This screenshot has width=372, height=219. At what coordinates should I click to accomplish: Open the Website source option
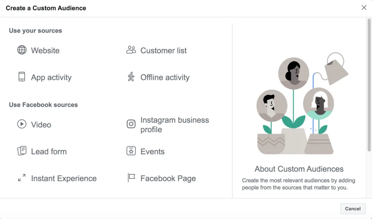point(45,50)
